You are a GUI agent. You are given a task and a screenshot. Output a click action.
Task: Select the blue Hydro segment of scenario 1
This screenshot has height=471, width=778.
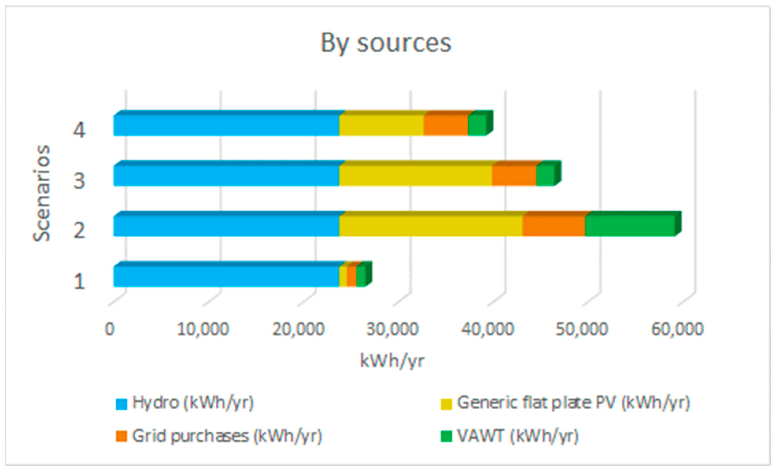click(226, 276)
